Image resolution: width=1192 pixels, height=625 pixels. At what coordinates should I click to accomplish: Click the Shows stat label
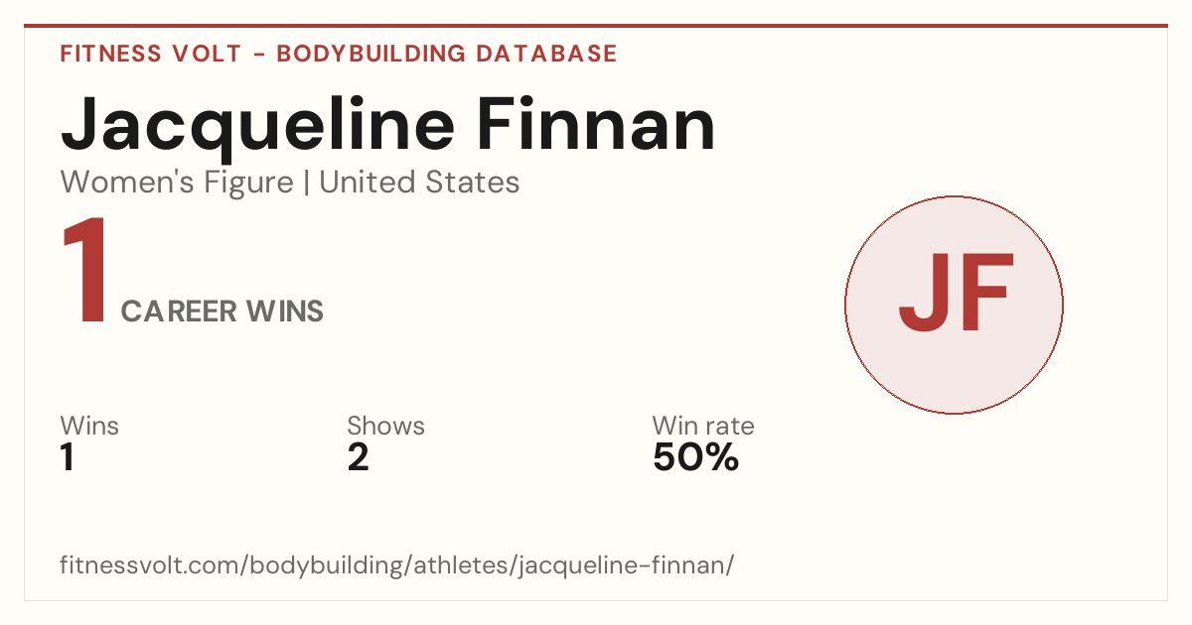(x=385, y=426)
